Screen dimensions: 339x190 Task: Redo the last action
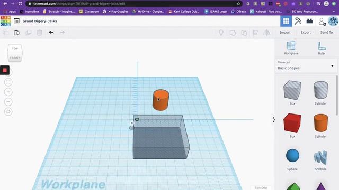63,32
